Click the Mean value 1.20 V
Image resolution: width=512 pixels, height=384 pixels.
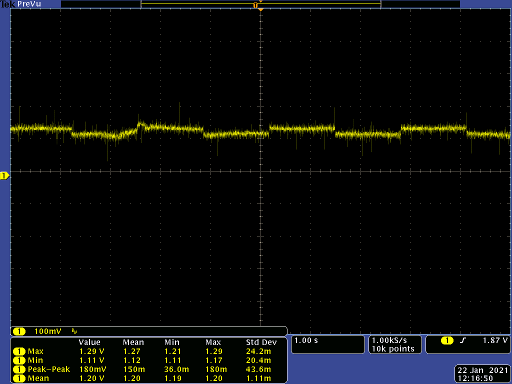[x=92, y=379]
